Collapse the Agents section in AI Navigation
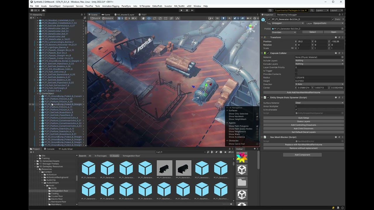 click(227, 123)
